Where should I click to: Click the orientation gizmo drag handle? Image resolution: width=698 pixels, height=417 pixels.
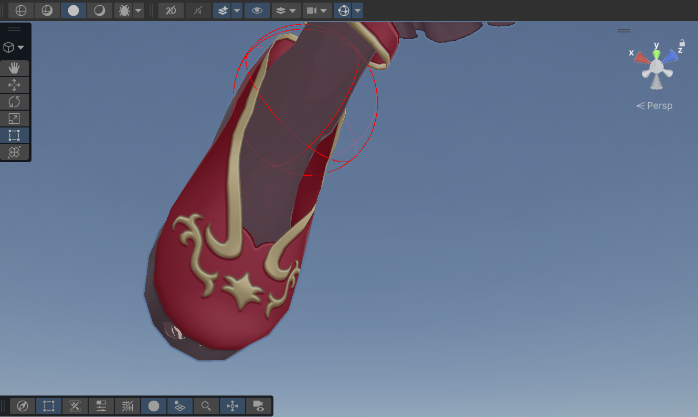(624, 30)
